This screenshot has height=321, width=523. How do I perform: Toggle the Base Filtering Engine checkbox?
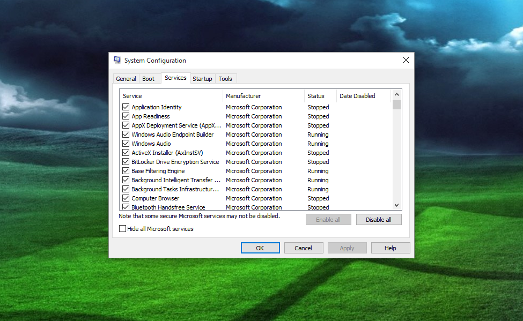[126, 170]
